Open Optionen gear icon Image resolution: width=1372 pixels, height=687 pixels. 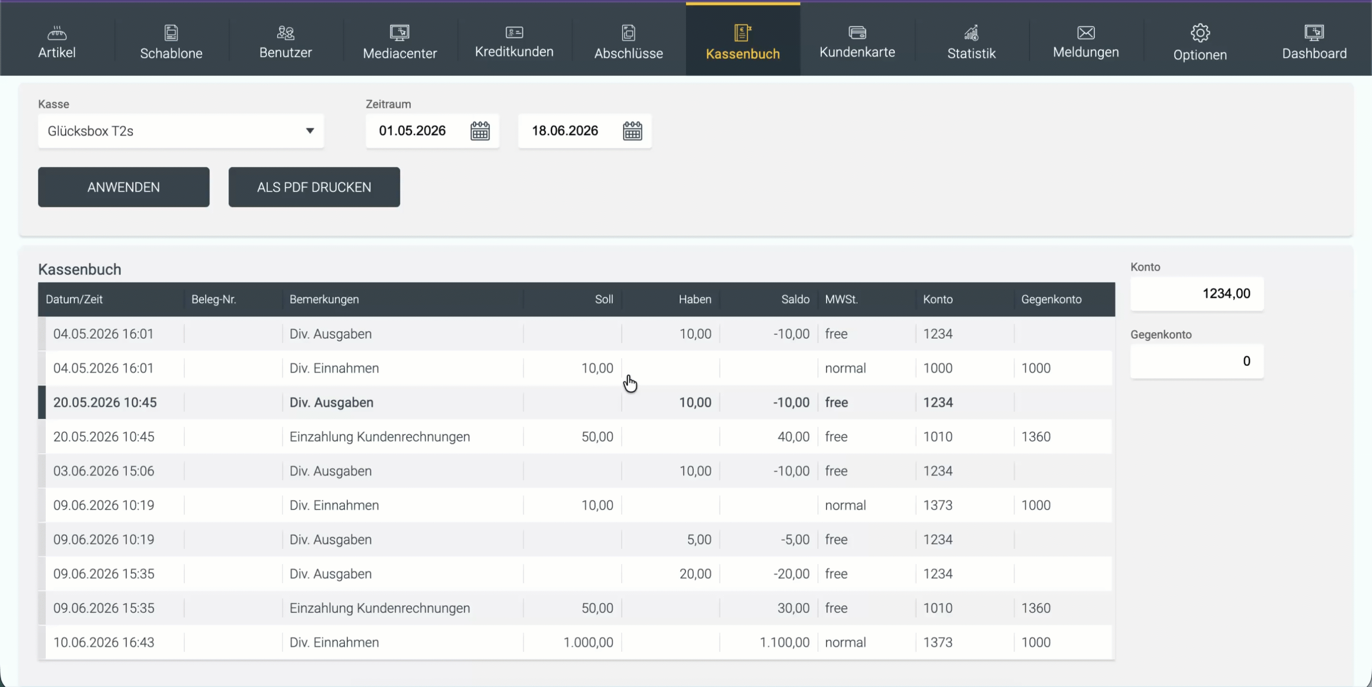coord(1200,33)
